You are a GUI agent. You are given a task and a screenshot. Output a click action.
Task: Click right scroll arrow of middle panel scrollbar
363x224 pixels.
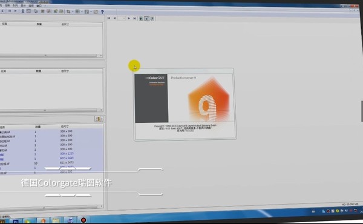click(x=100, y=110)
